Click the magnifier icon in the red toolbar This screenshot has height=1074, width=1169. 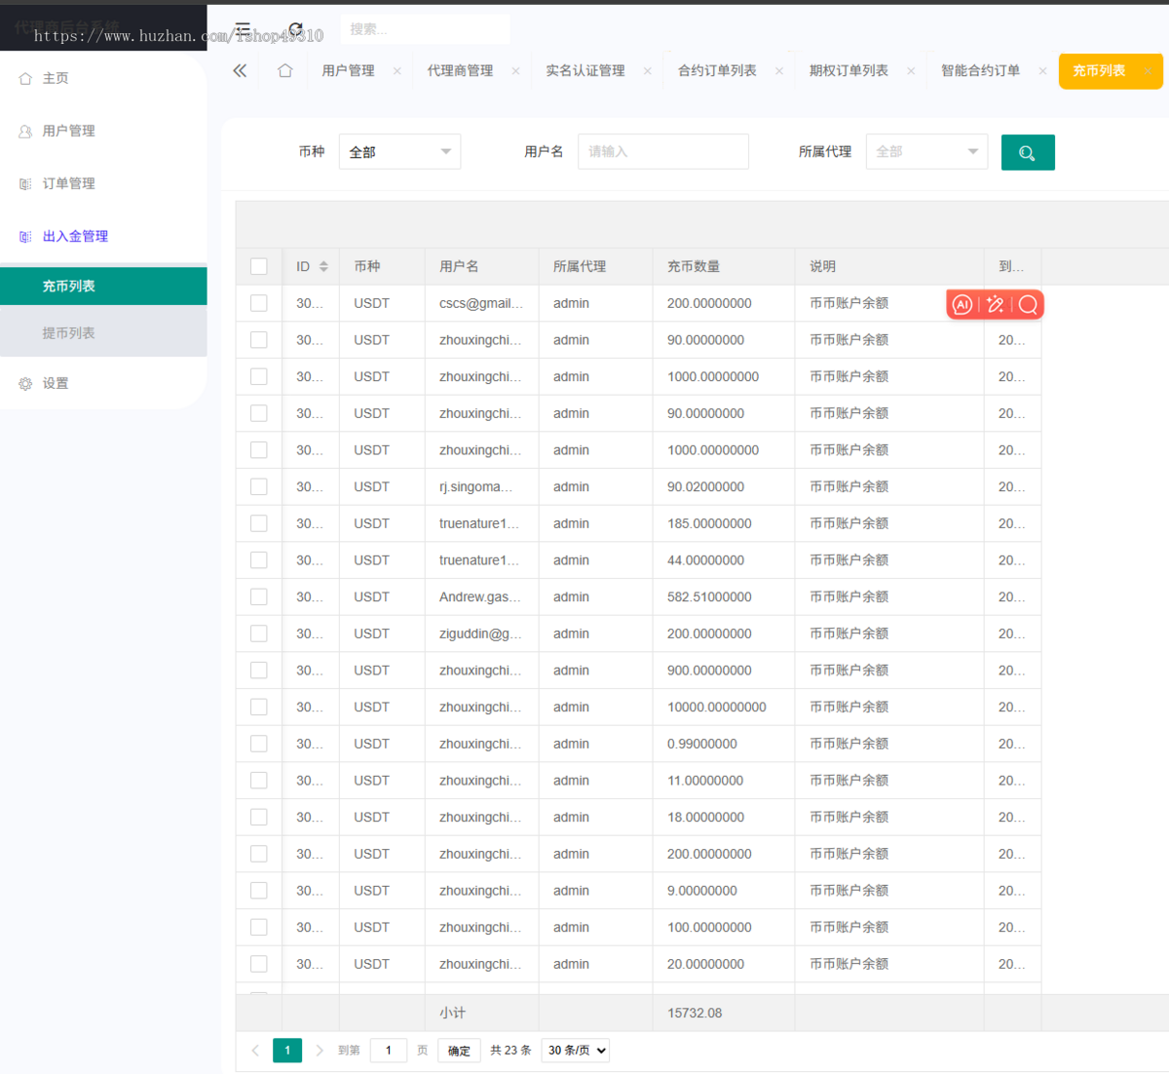(1028, 305)
